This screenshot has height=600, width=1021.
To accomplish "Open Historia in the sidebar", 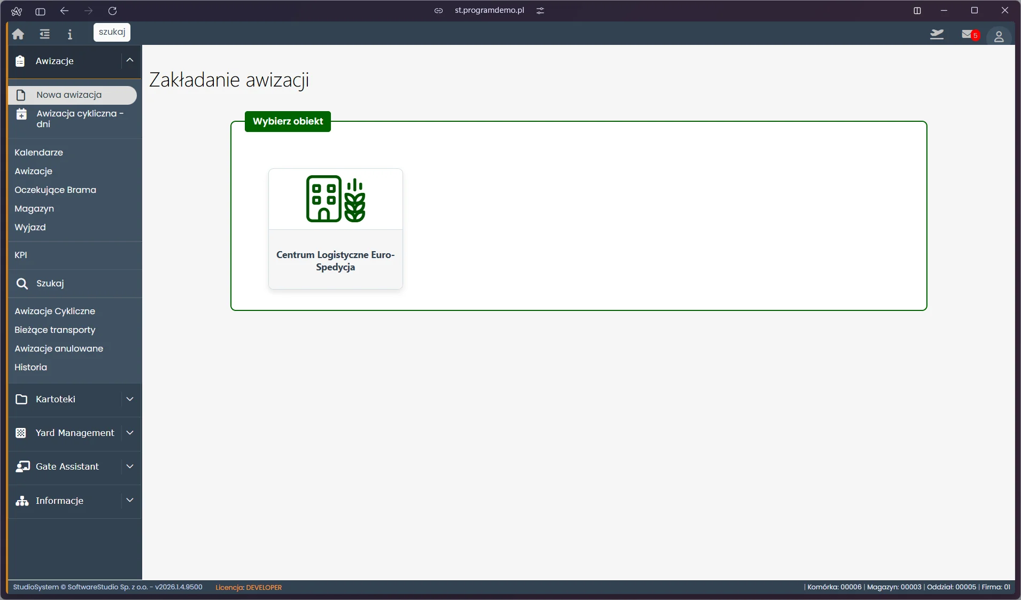I will tap(30, 367).
